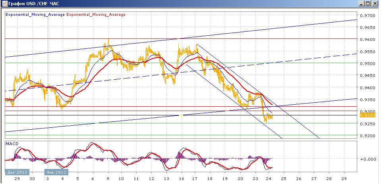381x186 pixels.
Task: Click the 'Янв 2012' month label
Action: coord(56,172)
